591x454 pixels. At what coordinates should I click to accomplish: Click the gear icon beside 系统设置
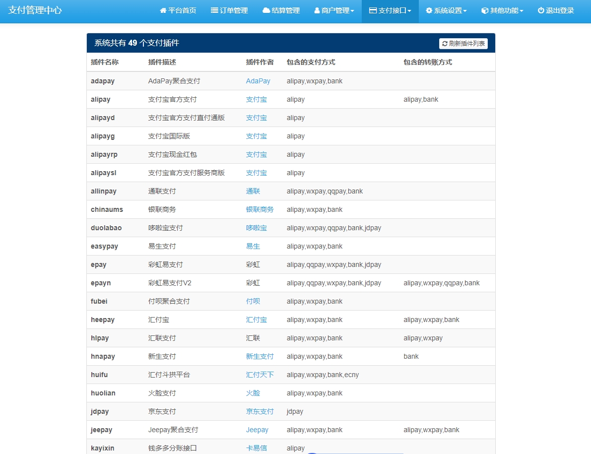pyautogui.click(x=429, y=10)
